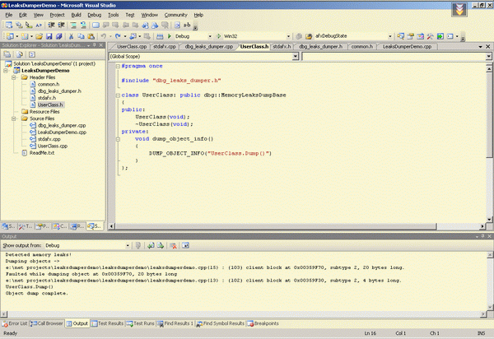Toggle auto-hide pin on Output panel
Viewport: 494px width, 339px height.
pos(482,236)
